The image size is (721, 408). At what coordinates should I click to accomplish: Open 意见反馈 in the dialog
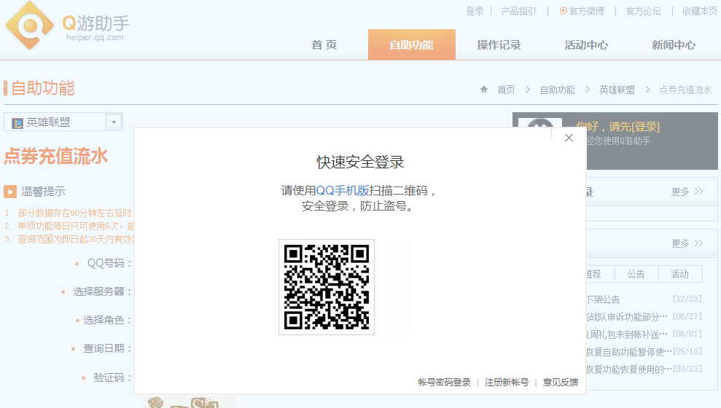click(561, 382)
